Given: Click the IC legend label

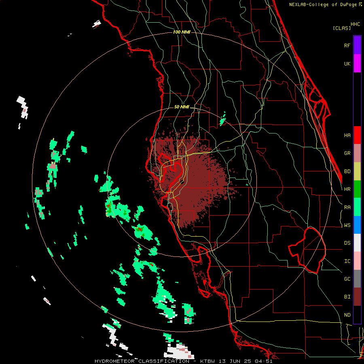Looking at the screenshot, I should pyautogui.click(x=347, y=261).
